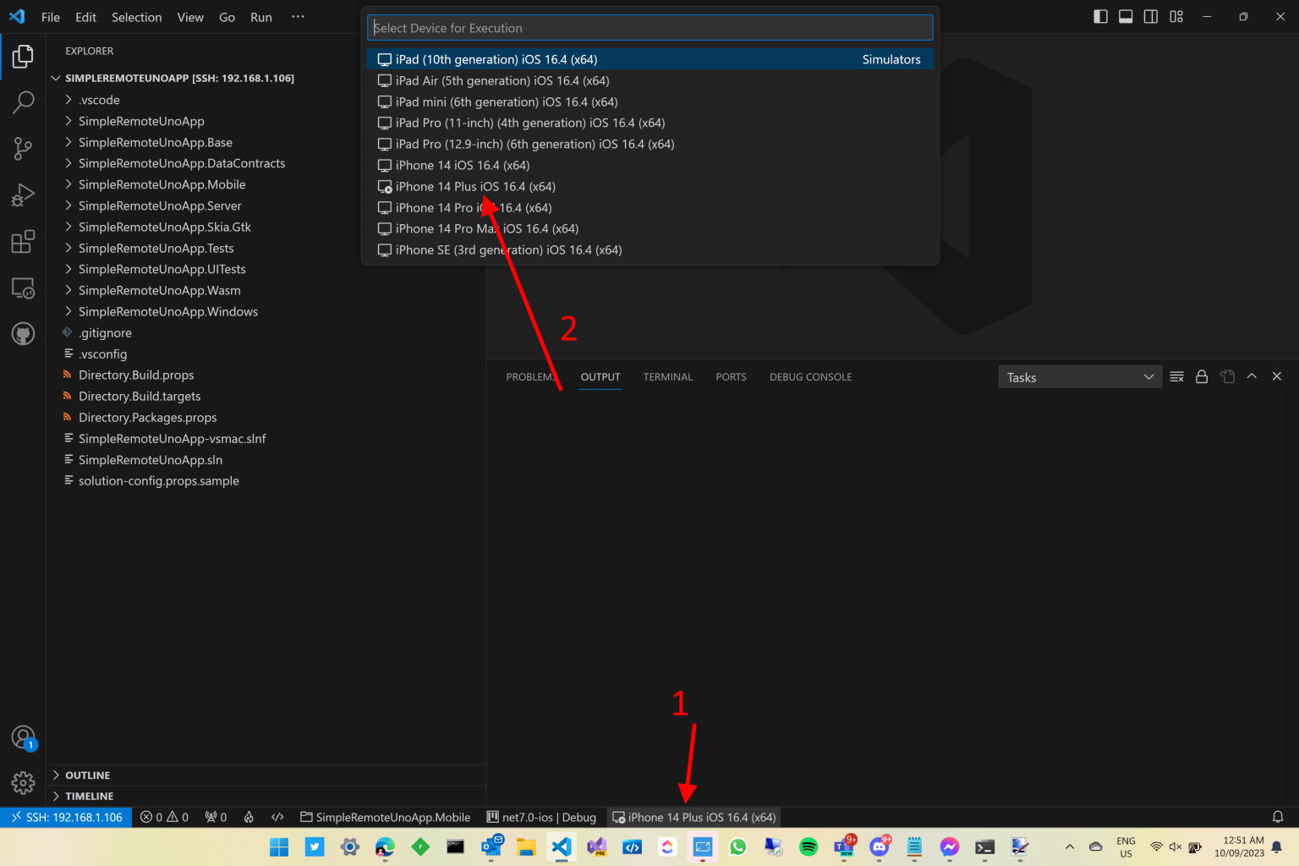This screenshot has width=1299, height=866.
Task: Switch to the TERMINAL tab
Action: pos(667,376)
